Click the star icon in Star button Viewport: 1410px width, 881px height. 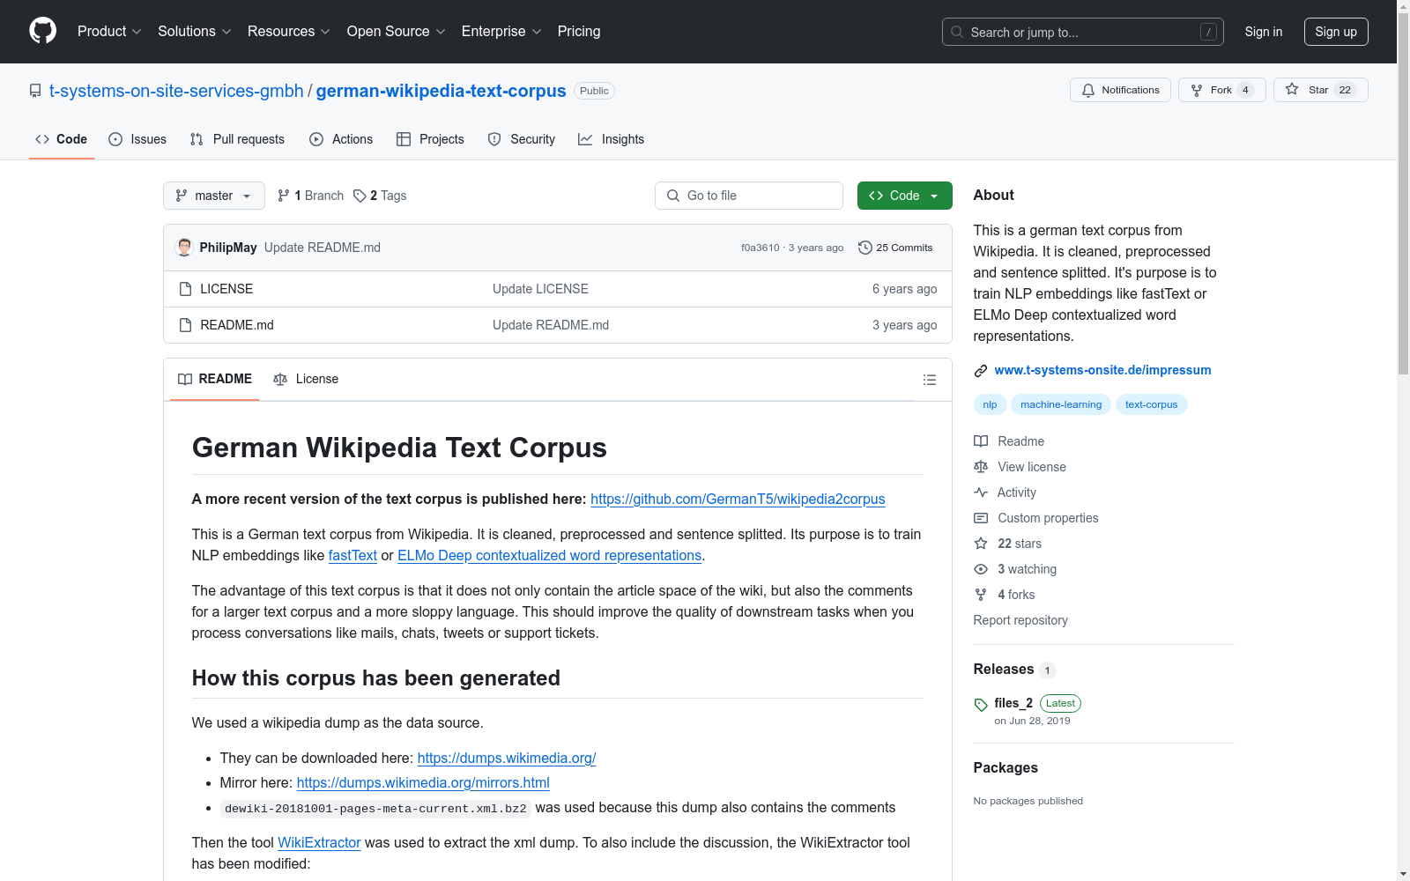click(x=1292, y=89)
